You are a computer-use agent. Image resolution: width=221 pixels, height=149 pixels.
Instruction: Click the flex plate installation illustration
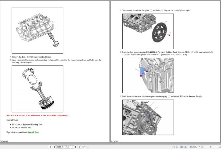click(148, 31)
